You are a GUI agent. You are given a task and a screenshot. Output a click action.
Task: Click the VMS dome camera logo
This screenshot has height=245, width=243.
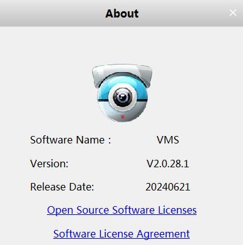coord(122,93)
